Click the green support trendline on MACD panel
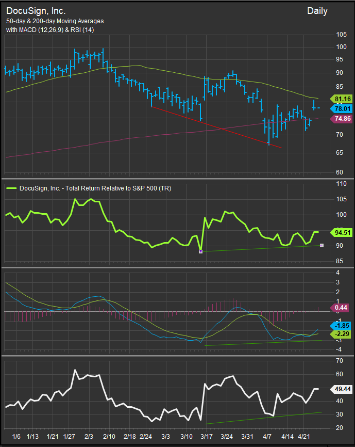This screenshot has height=447, width=355. pyautogui.click(x=263, y=343)
